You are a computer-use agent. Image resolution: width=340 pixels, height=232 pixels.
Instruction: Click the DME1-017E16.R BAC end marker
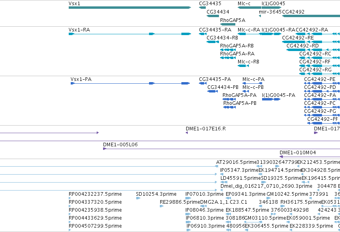click(187, 133)
